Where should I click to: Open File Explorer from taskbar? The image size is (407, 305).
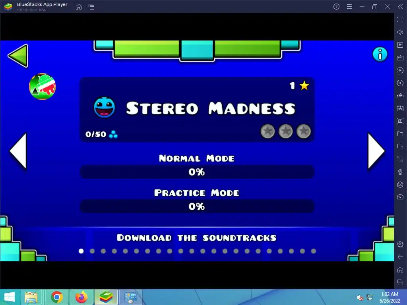click(x=31, y=297)
